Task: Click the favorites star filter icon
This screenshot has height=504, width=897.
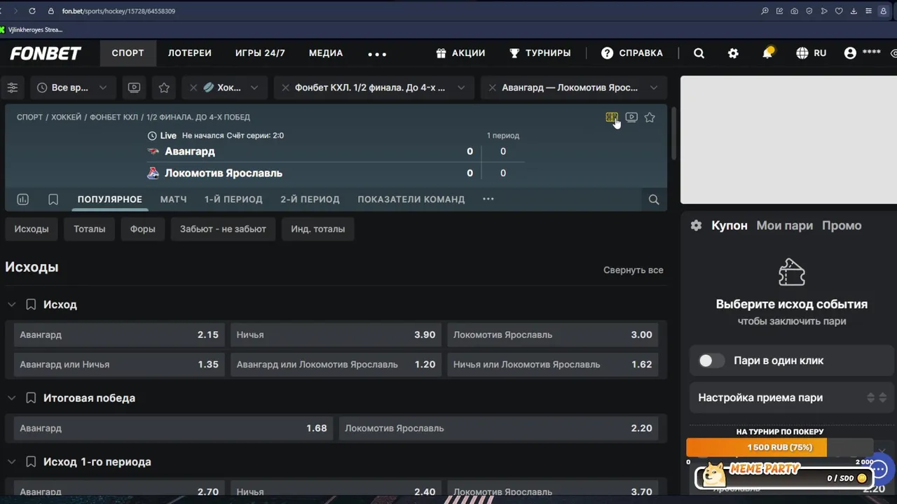Action: point(164,87)
